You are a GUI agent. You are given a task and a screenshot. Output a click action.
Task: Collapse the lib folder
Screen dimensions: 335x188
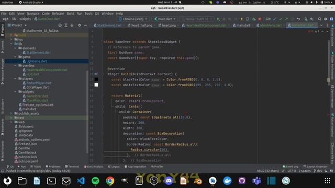point(11,44)
